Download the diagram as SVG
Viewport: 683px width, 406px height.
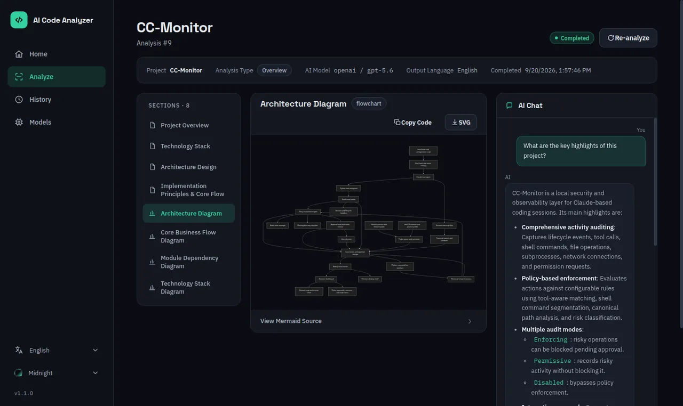(461, 122)
